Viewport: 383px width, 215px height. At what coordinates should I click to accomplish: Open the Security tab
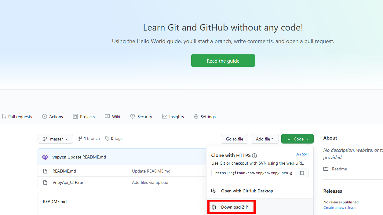point(141,116)
